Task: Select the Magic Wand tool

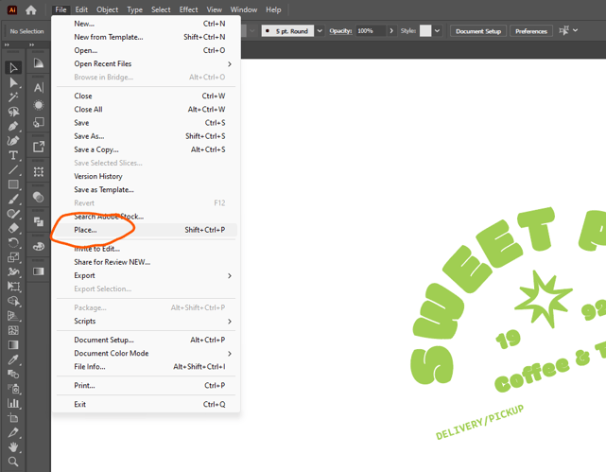Action: 13,97
